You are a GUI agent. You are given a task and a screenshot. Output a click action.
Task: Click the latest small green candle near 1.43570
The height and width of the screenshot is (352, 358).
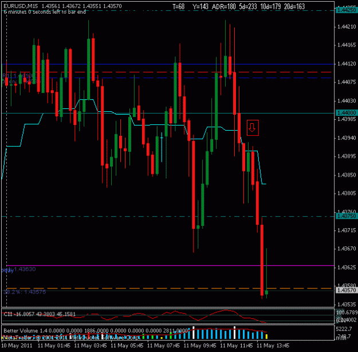266,292
